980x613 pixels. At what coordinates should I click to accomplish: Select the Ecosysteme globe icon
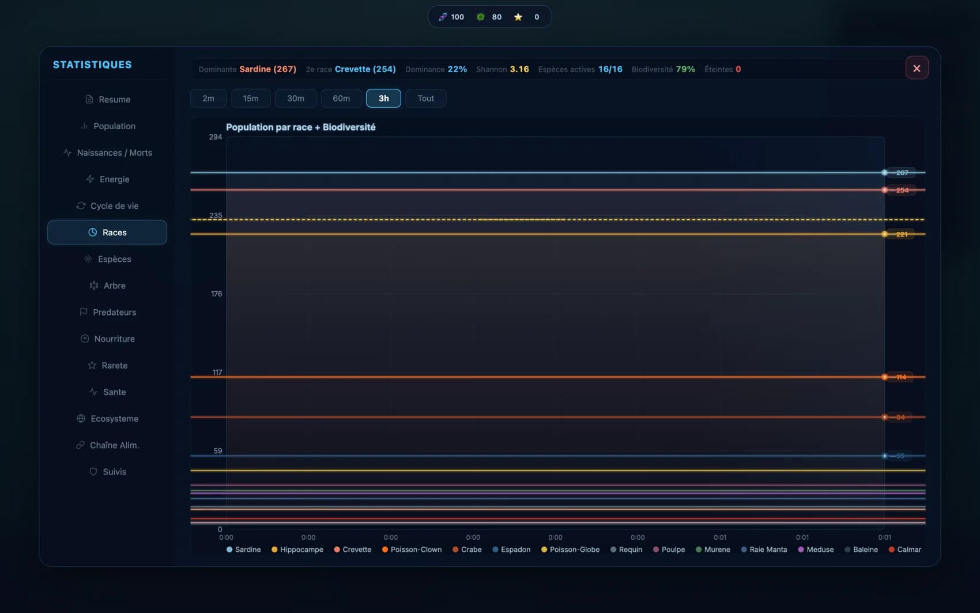81,418
